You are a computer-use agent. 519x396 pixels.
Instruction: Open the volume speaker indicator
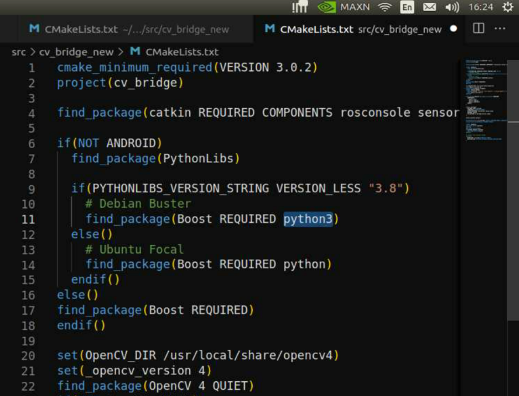tap(452, 7)
